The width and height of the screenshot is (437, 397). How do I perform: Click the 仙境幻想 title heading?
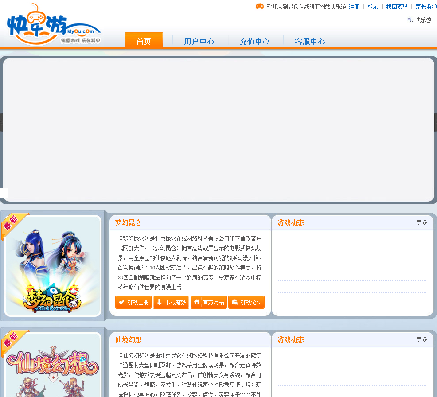(128, 339)
